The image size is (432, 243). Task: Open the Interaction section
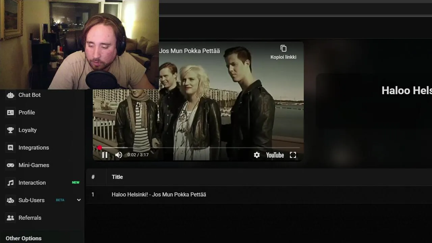tap(32, 183)
